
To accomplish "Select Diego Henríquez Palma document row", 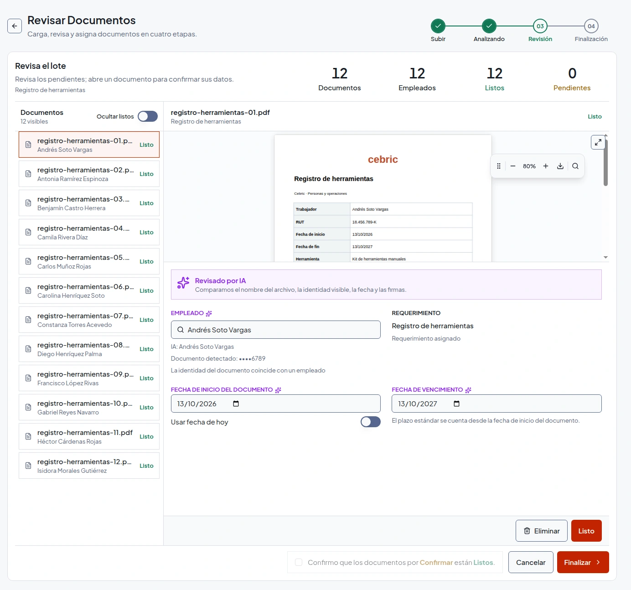I will [89, 349].
